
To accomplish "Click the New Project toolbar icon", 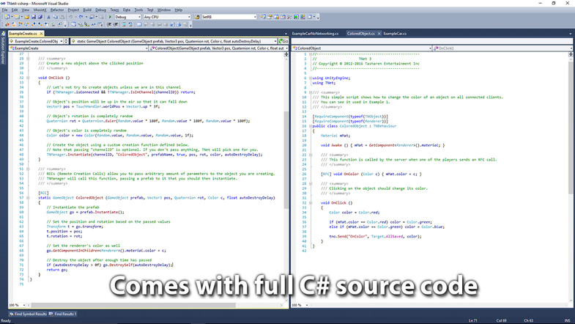I will point(7,17).
